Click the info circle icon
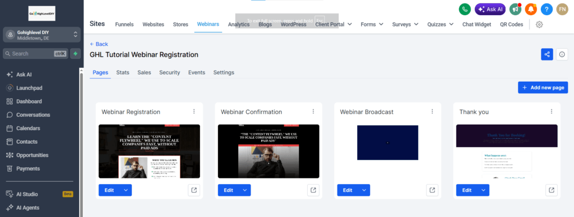The width and height of the screenshot is (574, 217). [x=562, y=54]
